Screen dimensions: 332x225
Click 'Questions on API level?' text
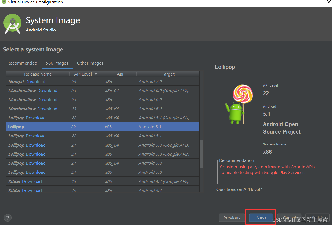tap(239, 189)
